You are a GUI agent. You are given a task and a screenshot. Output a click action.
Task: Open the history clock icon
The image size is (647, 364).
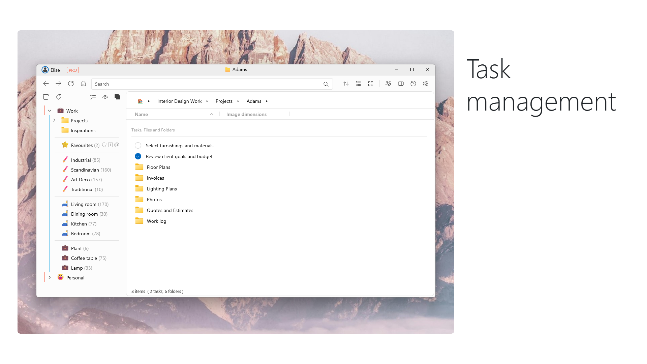tap(413, 84)
